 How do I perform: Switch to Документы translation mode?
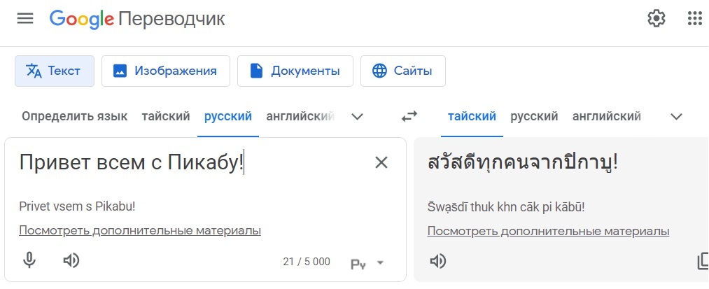click(295, 71)
